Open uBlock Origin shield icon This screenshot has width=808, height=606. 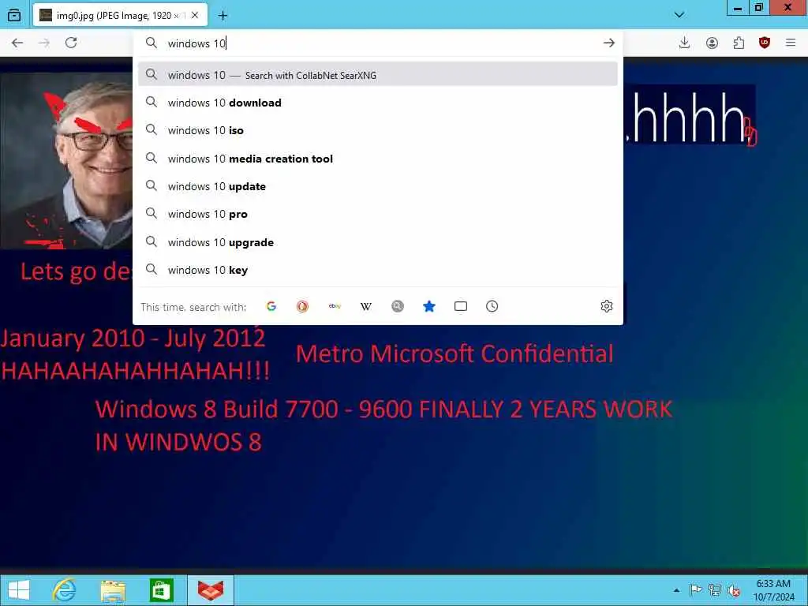pos(765,43)
